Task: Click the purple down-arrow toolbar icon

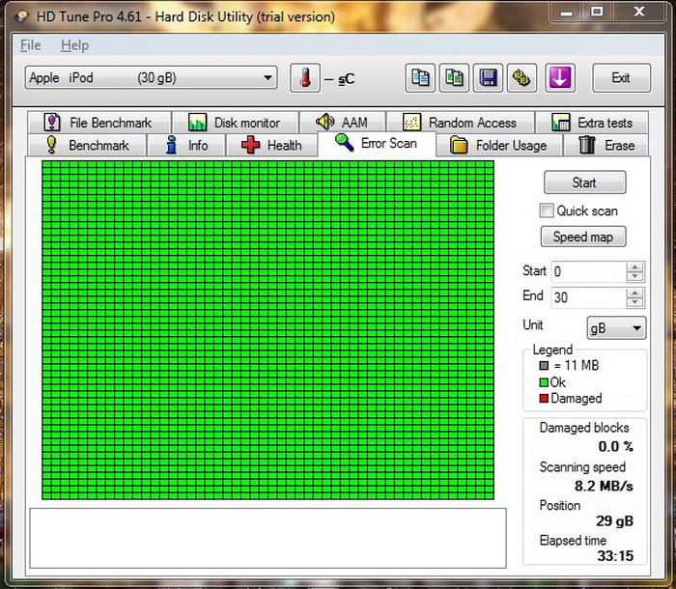Action: click(560, 78)
